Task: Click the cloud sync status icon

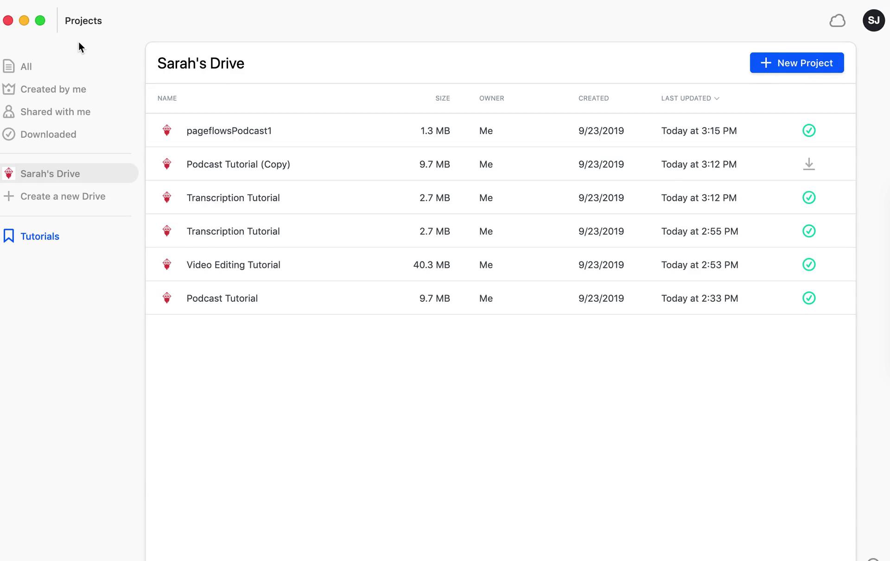Action: tap(838, 20)
